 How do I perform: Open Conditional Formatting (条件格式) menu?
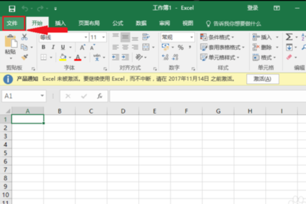(x=217, y=37)
